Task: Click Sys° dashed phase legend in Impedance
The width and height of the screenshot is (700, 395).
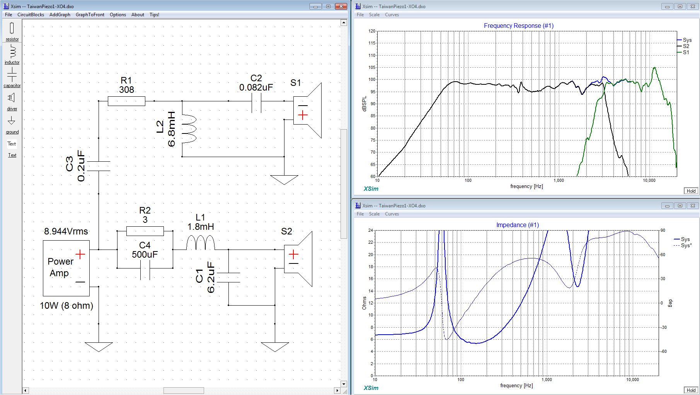Action: point(683,245)
